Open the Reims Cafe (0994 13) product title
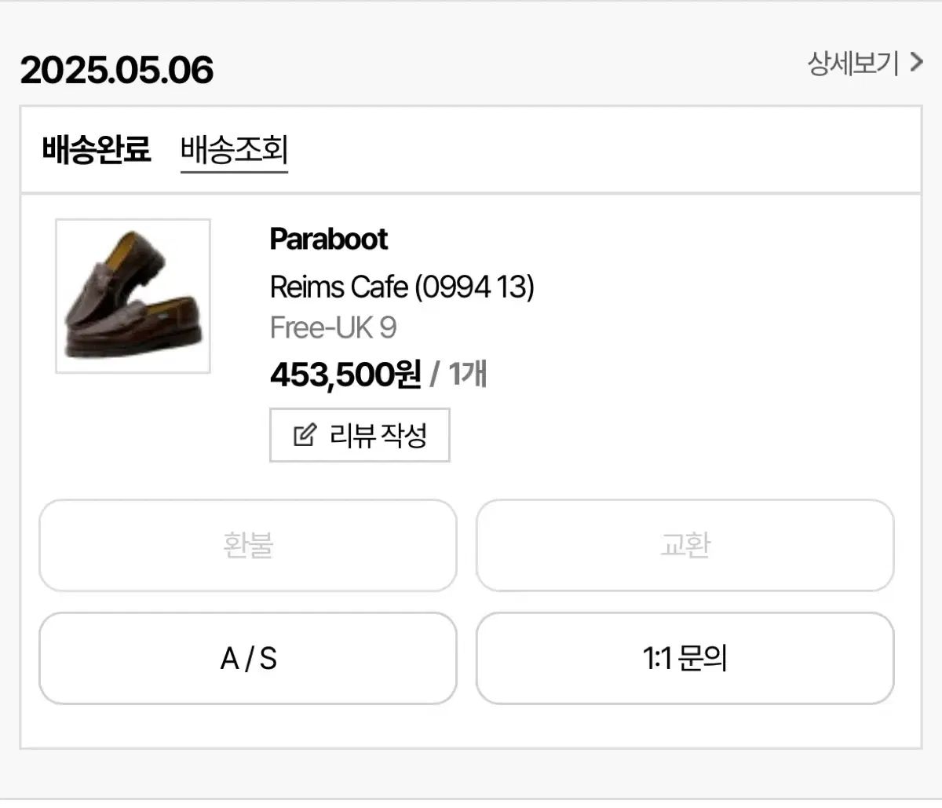942x808 pixels. [x=402, y=287]
